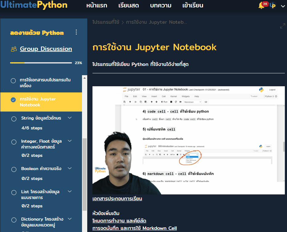Screen dimensions: 287x232
Task: Expand the String ข้อมูลตัวอักษร section chevron
Action: coord(70,118)
